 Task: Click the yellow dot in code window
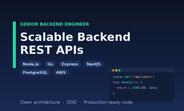pos(116,70)
